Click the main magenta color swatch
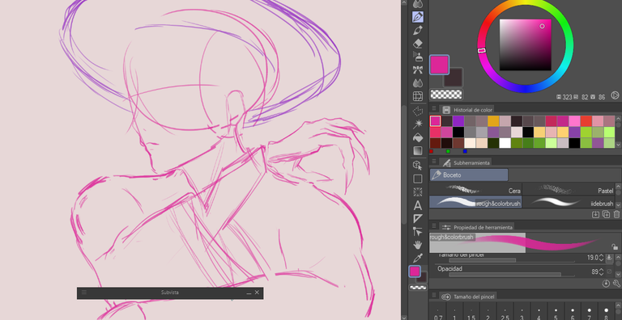 (439, 65)
